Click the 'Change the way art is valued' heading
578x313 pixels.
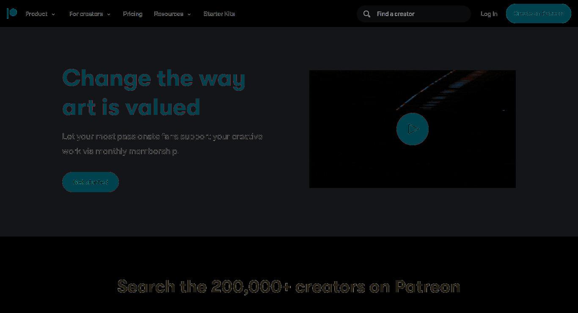pos(154,93)
